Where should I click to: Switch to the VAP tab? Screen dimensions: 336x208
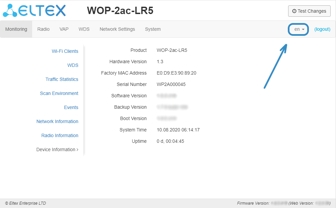[x=64, y=29]
